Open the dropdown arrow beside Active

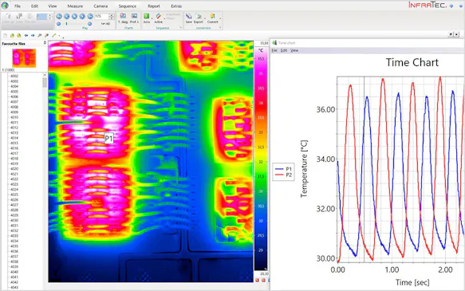pyautogui.click(x=164, y=18)
